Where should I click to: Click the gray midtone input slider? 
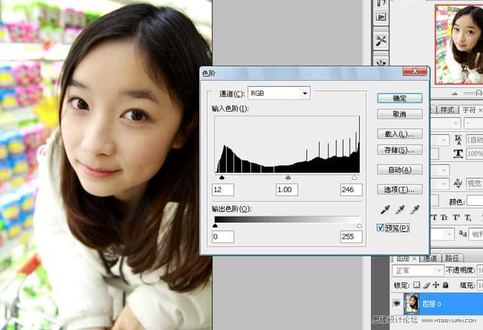(x=288, y=178)
